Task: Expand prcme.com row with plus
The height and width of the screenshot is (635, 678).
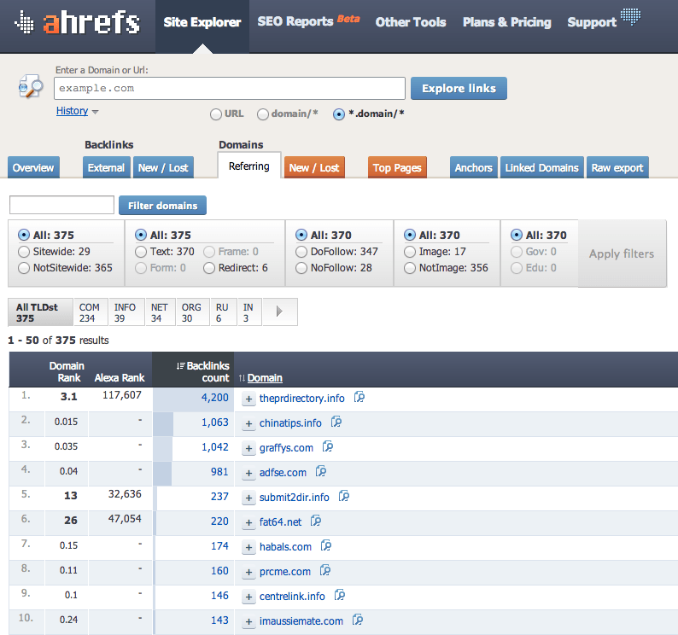Action: pyautogui.click(x=248, y=572)
